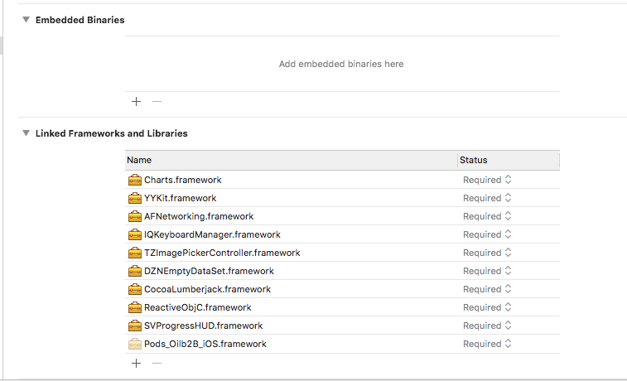Click the DZNEmptyDataSet.framework toolbox icon
This screenshot has height=381, width=627.
(135, 271)
